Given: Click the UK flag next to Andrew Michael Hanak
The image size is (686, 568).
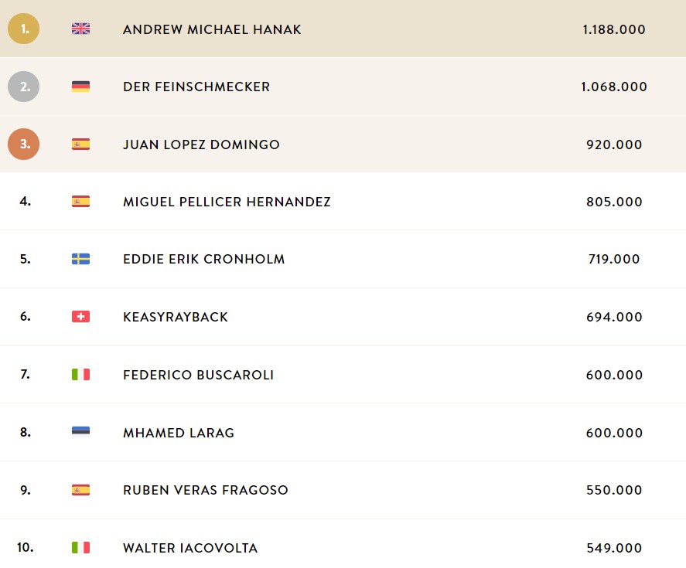Looking at the screenshot, I should [x=80, y=29].
